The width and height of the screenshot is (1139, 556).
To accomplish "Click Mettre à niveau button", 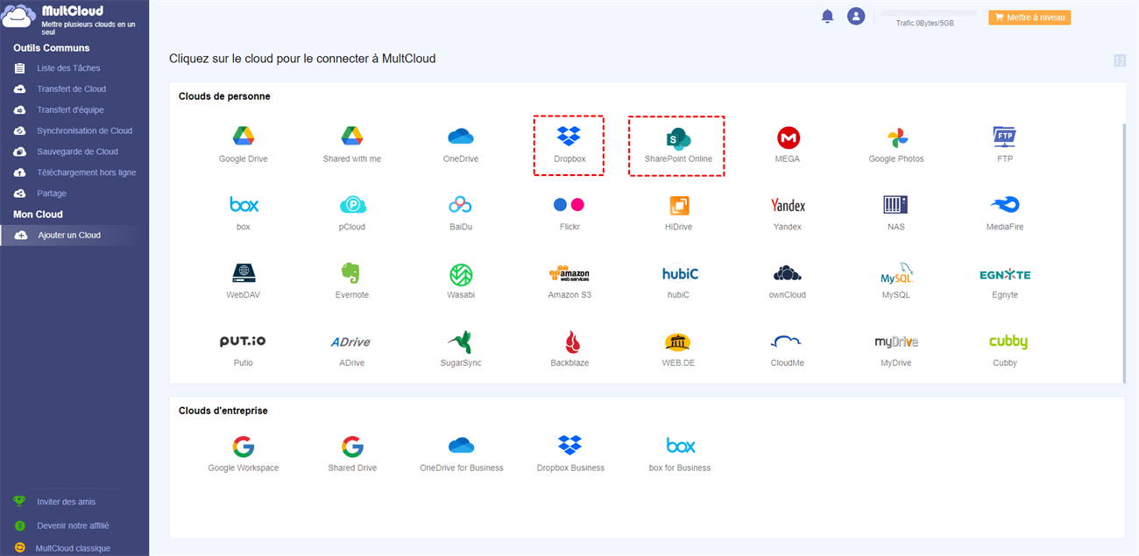I will 1029,18.
